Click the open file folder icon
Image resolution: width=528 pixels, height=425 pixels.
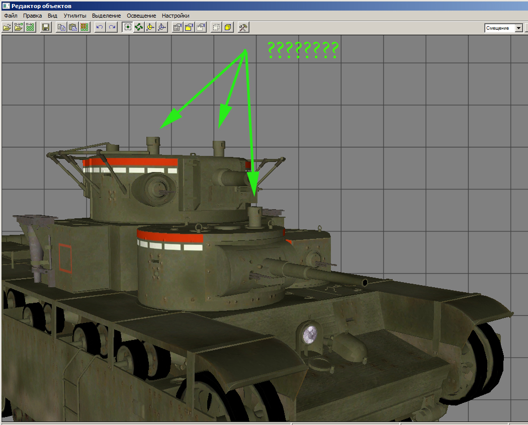point(7,27)
